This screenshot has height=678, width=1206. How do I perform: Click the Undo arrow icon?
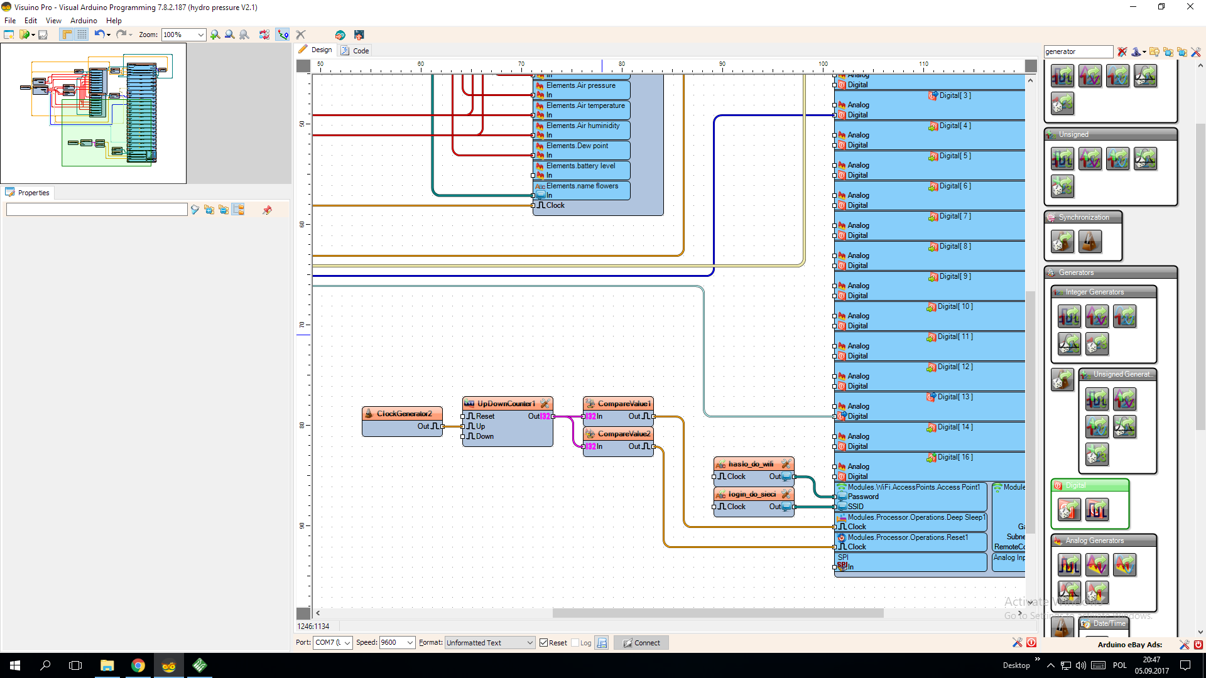pos(99,35)
